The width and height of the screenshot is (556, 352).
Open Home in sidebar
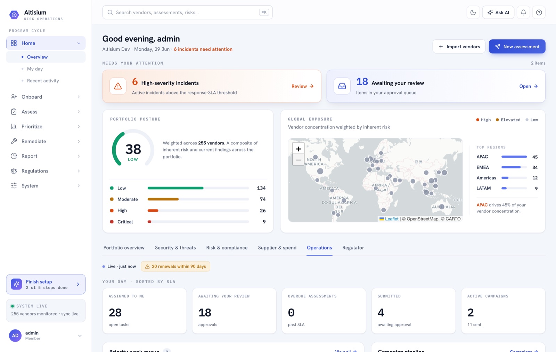(46, 43)
